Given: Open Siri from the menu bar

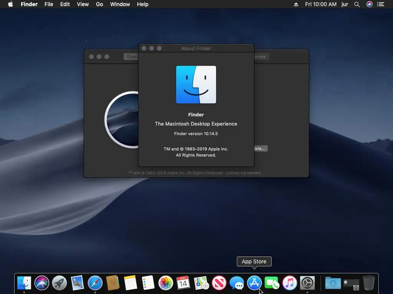Looking at the screenshot, I should point(370,4).
